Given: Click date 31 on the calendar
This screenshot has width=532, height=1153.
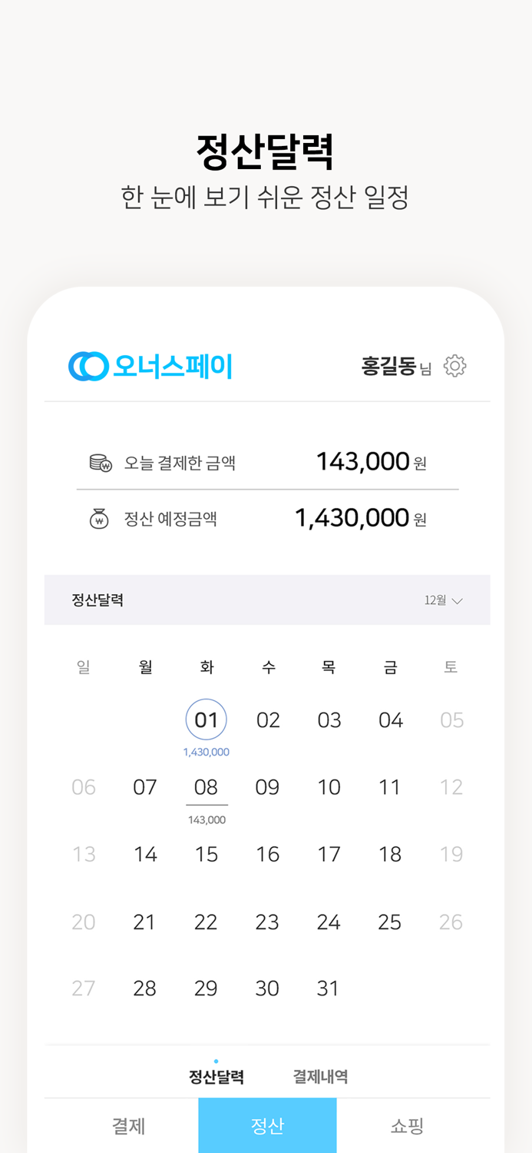Looking at the screenshot, I should click(x=329, y=988).
